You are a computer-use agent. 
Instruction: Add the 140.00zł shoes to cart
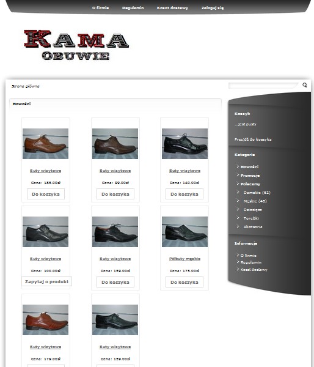tap(184, 194)
